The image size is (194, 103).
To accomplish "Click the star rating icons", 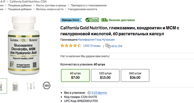I will 71,46.
